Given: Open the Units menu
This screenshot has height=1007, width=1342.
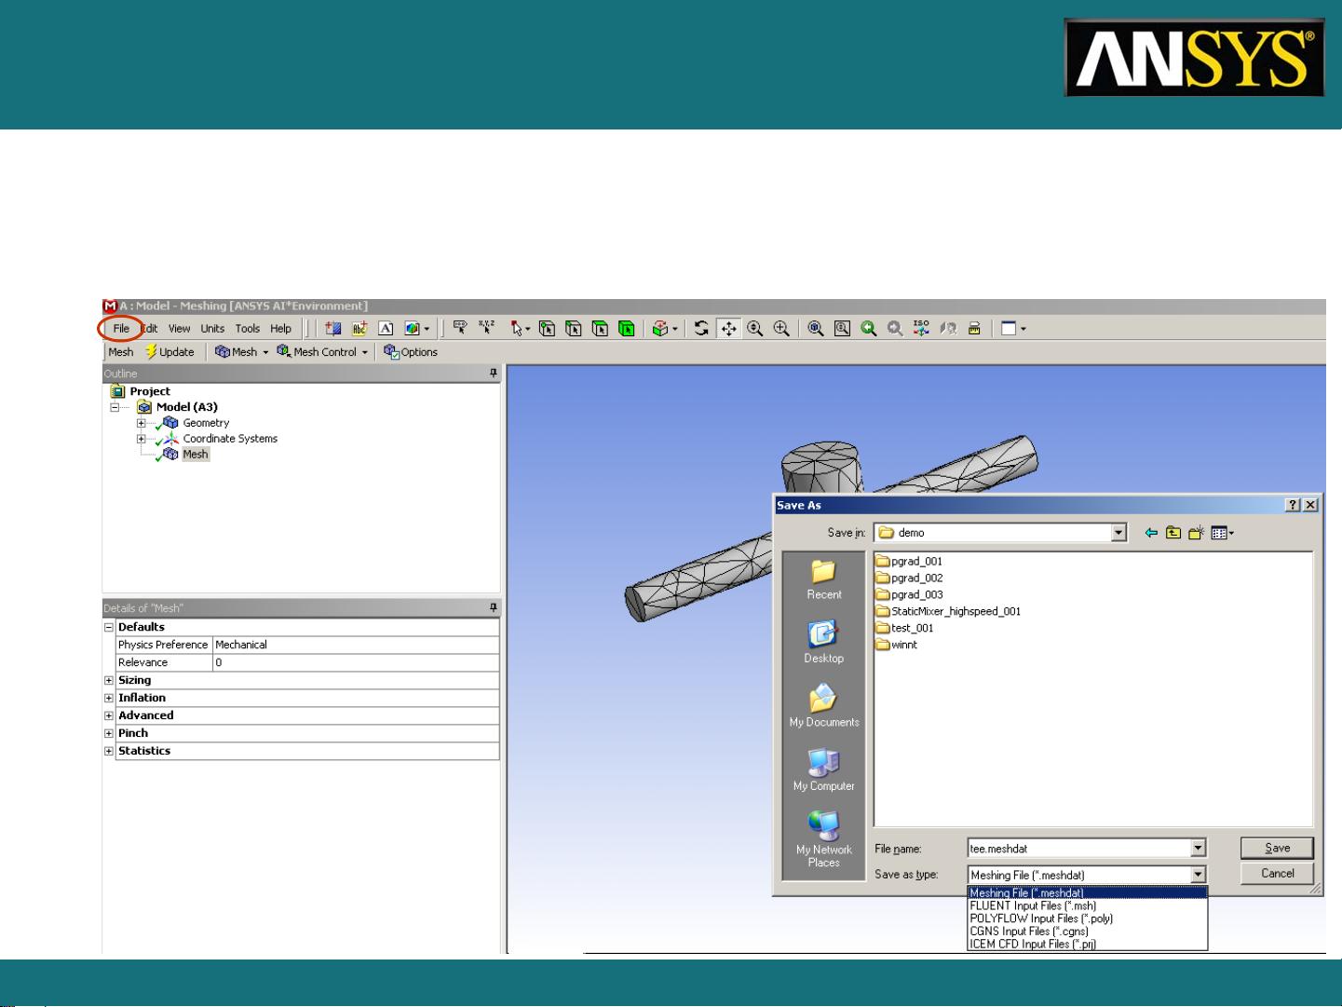Looking at the screenshot, I should [x=212, y=328].
